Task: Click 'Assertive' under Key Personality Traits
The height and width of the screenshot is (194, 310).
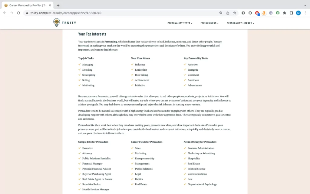Action: click(193, 65)
